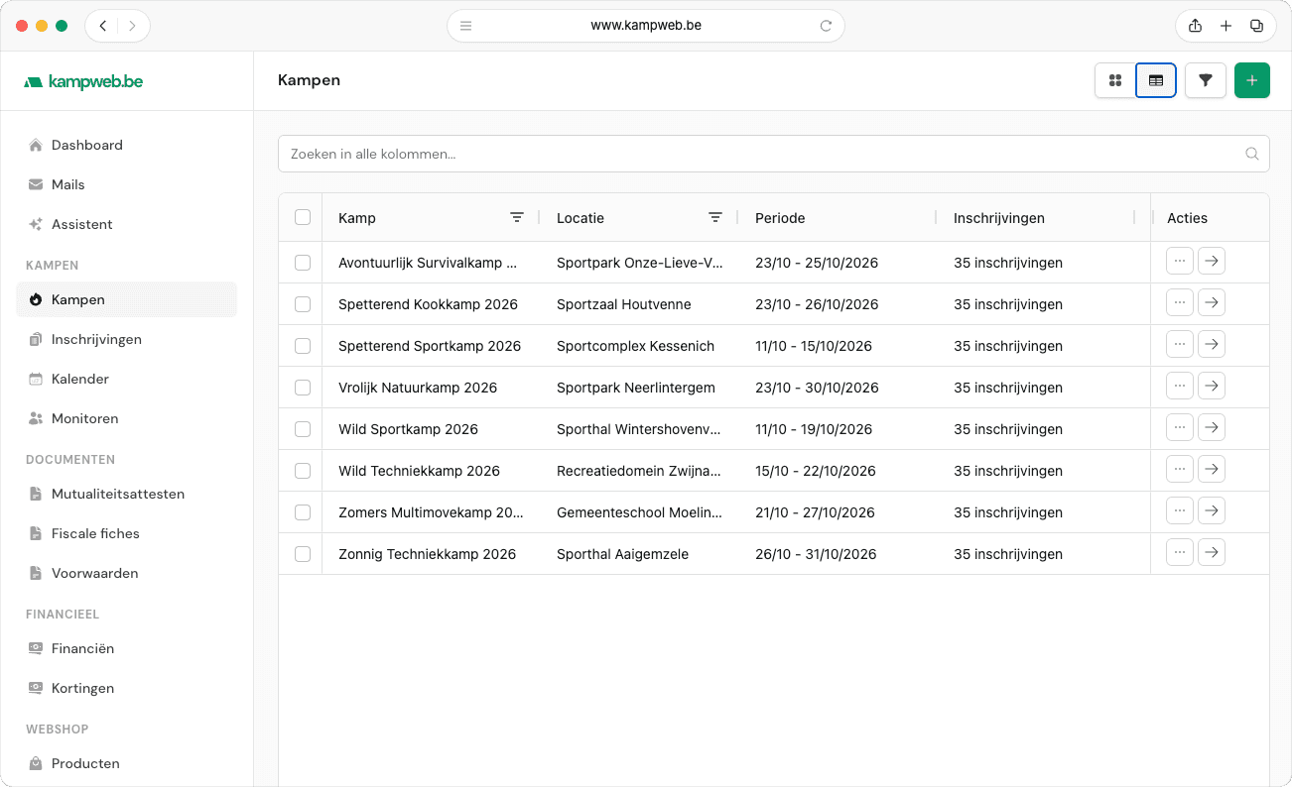This screenshot has width=1292, height=787.
Task: Open the Kamp column filter menu
Action: tap(517, 217)
